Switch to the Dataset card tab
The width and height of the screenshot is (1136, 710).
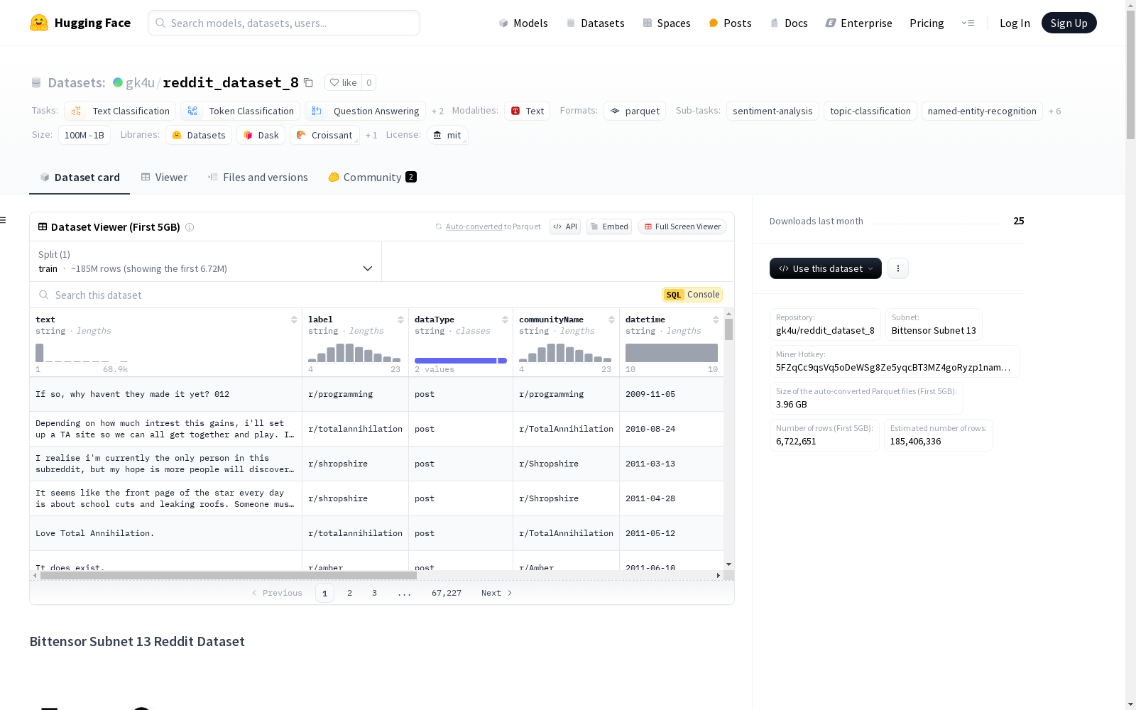pyautogui.click(x=80, y=177)
